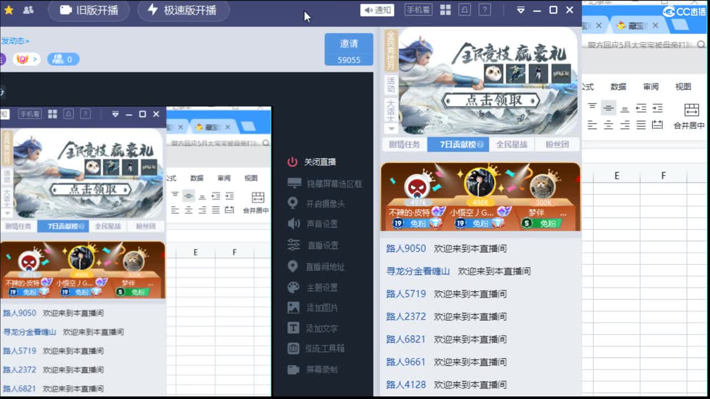Switch to 全民星战 tab in main panel
The width and height of the screenshot is (710, 399).
pyautogui.click(x=511, y=145)
